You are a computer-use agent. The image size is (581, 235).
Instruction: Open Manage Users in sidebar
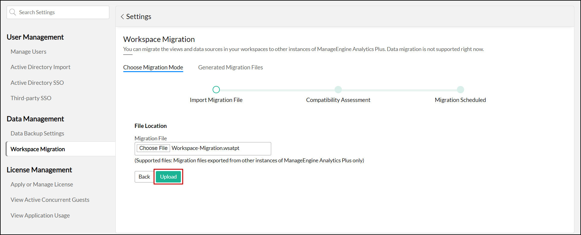tap(28, 52)
